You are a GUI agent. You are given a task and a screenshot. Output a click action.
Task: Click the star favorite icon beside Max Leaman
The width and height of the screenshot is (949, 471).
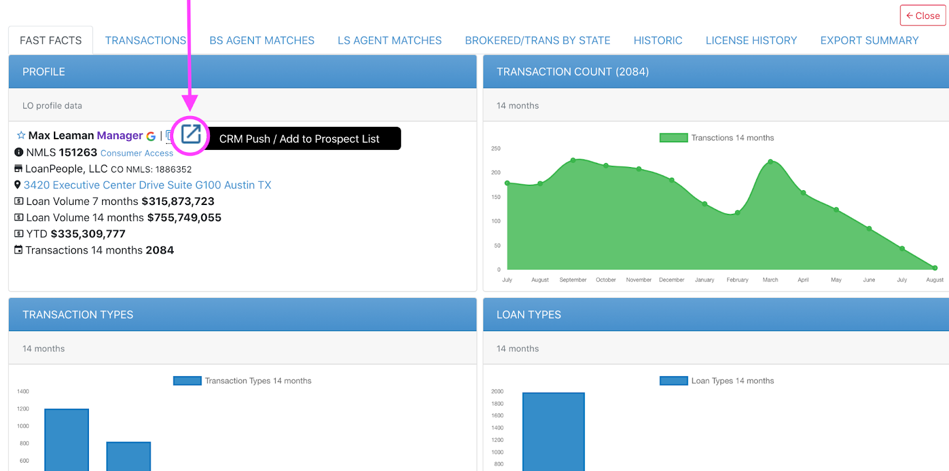21,136
